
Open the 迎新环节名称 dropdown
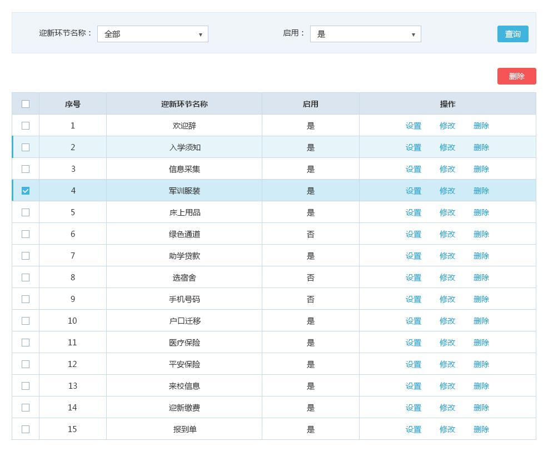[153, 34]
